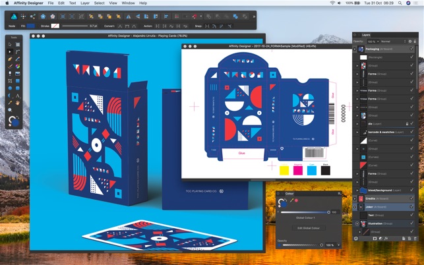Switch to the Export persona icon
Screen dimensions: 424x265
(x=33, y=16)
